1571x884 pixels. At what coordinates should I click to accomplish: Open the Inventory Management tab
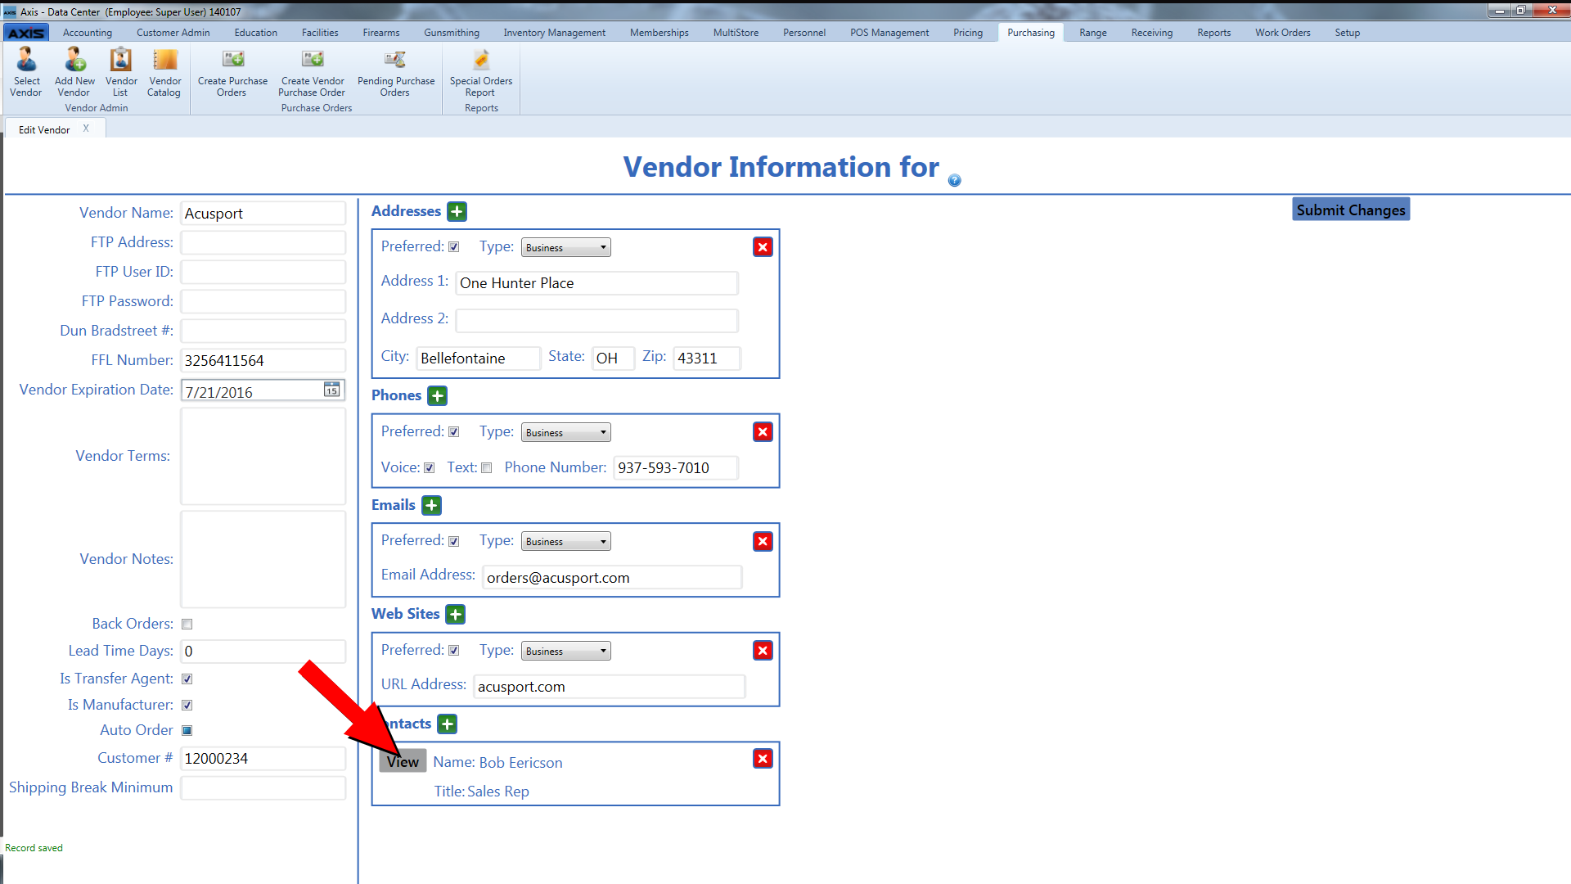554,33
